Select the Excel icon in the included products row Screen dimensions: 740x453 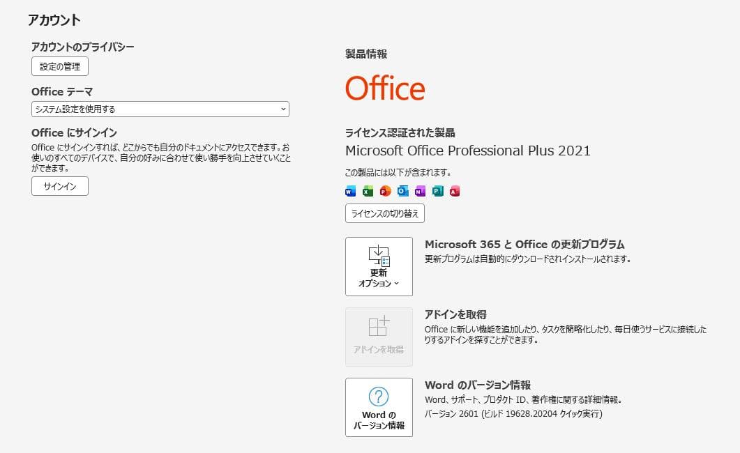tap(368, 191)
